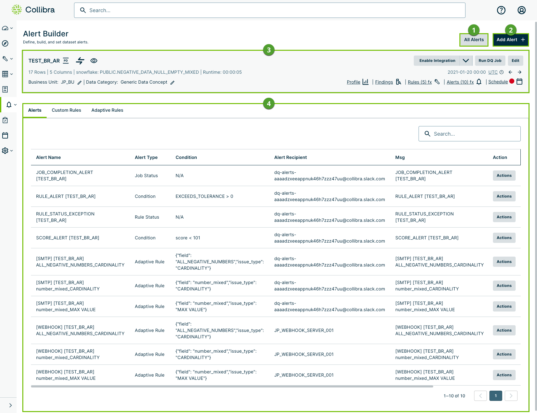Switch to the Adaptive Rules tab
The image size is (537, 413).
[107, 110]
